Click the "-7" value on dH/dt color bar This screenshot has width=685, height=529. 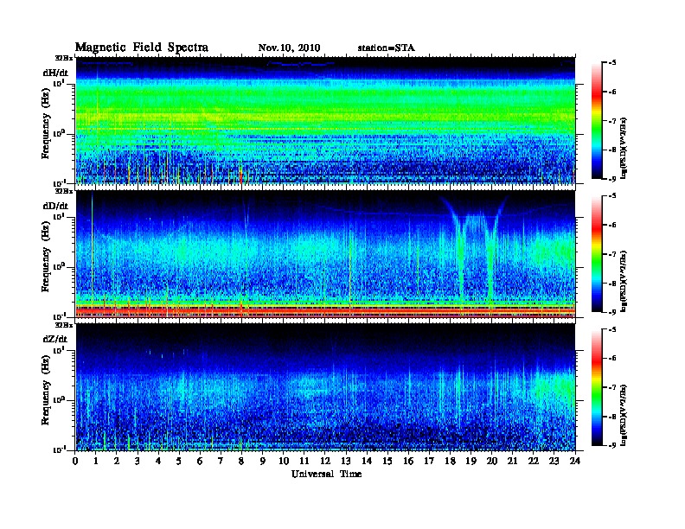click(612, 121)
